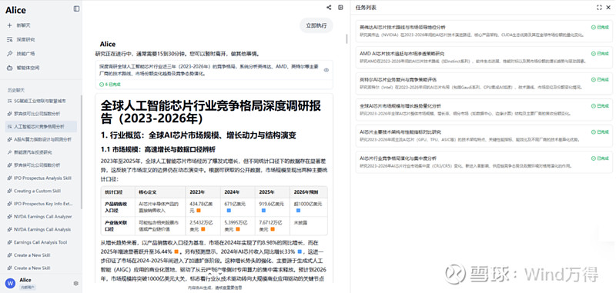Click the layout panel icon next to share
The width and height of the screenshot is (616, 293).
pos(340,8)
